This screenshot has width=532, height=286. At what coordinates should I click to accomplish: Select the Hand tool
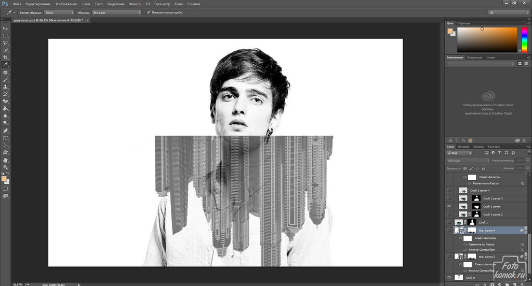[x=6, y=160]
